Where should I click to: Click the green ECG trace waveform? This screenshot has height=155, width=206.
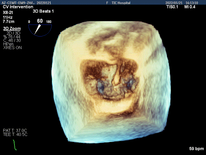(x=14, y=145)
